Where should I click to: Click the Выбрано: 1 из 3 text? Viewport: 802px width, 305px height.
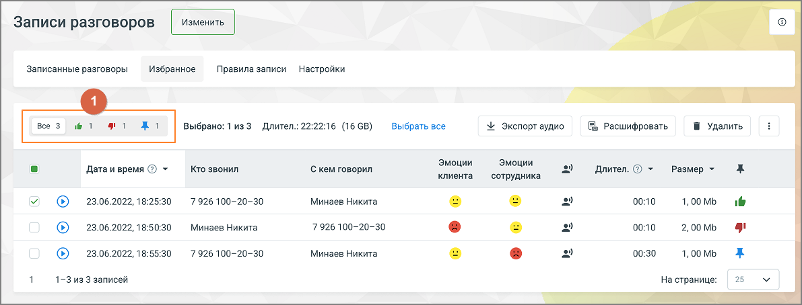[x=218, y=126]
